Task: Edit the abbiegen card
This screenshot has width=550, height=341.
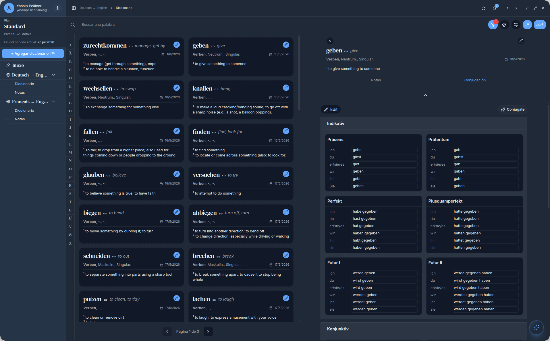Action: click(x=286, y=212)
